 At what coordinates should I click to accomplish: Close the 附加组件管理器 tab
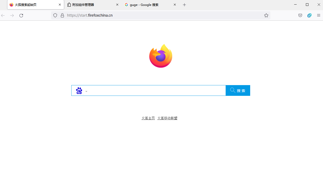click(117, 5)
